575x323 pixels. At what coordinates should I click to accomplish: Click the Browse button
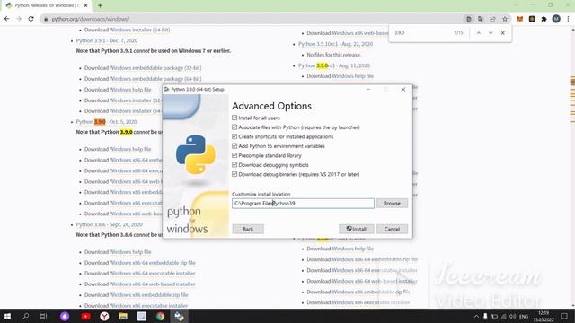point(392,204)
